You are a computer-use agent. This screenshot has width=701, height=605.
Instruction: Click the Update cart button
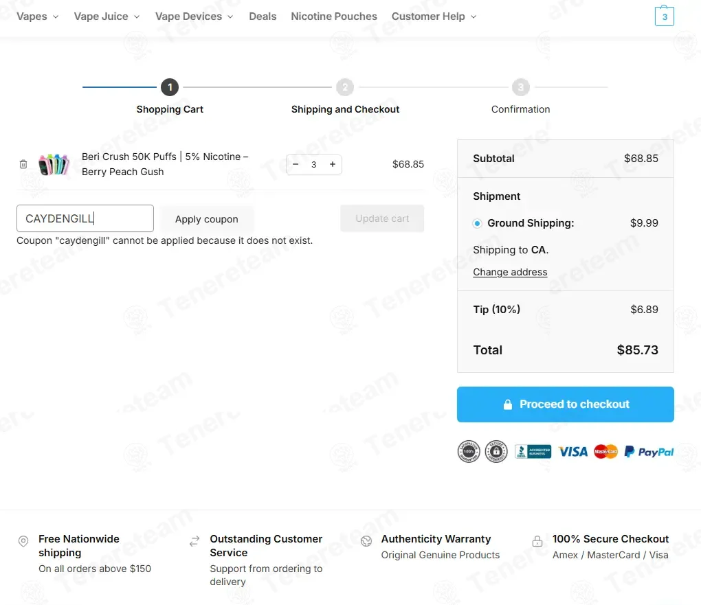coord(382,218)
